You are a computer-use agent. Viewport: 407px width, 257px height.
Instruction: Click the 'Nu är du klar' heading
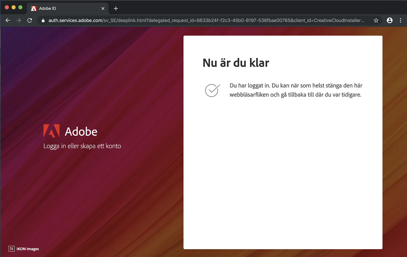pos(236,63)
